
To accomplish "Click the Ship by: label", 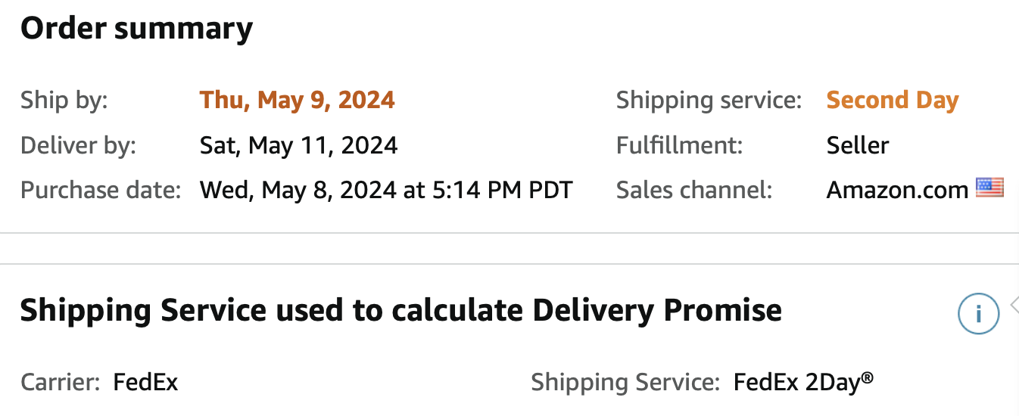I will pyautogui.click(x=64, y=100).
